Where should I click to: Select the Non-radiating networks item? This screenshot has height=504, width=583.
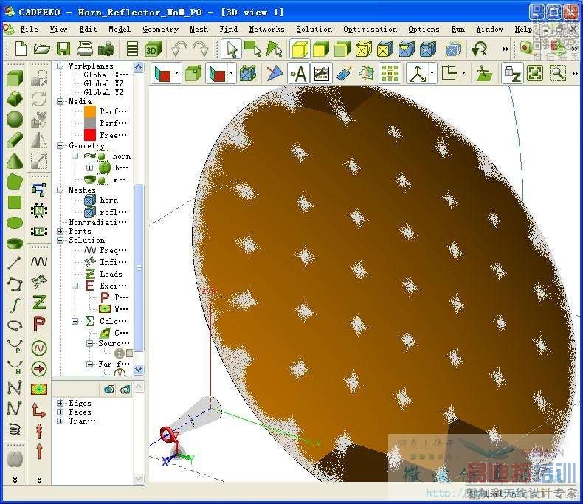tap(97, 222)
